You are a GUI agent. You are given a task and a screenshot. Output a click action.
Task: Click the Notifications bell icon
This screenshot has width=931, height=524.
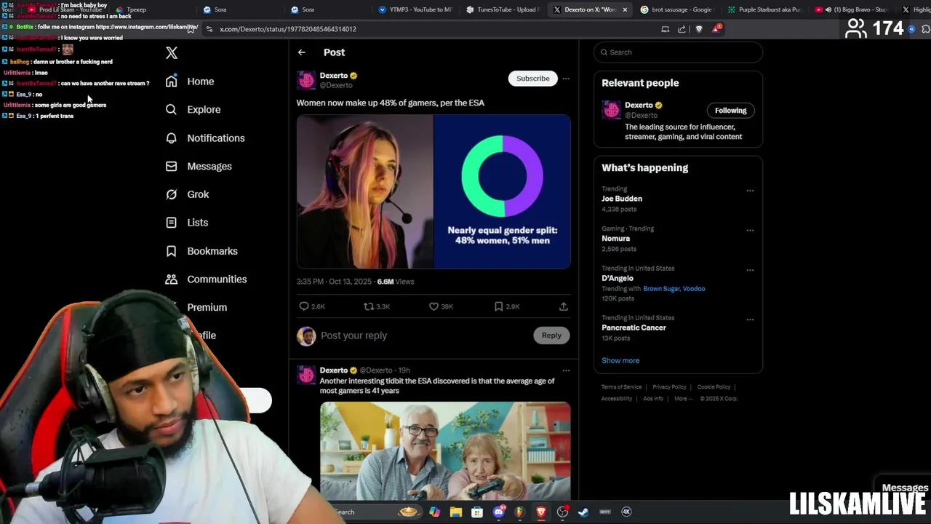click(x=171, y=138)
